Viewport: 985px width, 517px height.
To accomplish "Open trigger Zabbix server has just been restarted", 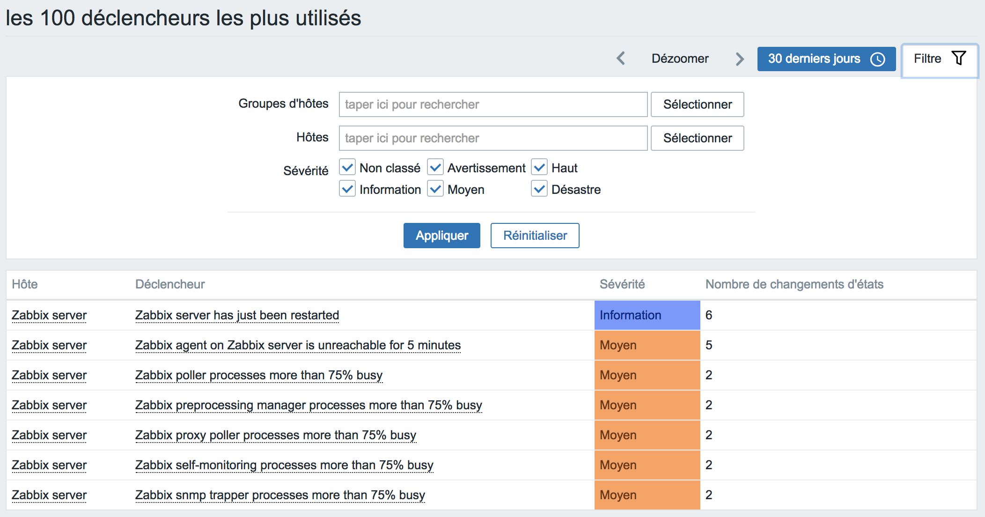I will click(237, 315).
